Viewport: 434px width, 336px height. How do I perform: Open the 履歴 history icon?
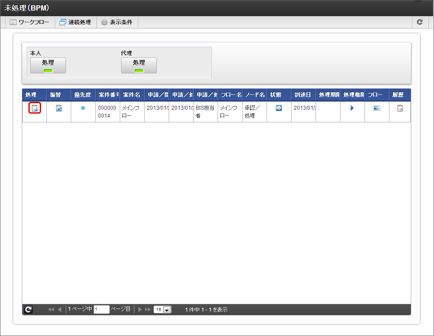400,108
